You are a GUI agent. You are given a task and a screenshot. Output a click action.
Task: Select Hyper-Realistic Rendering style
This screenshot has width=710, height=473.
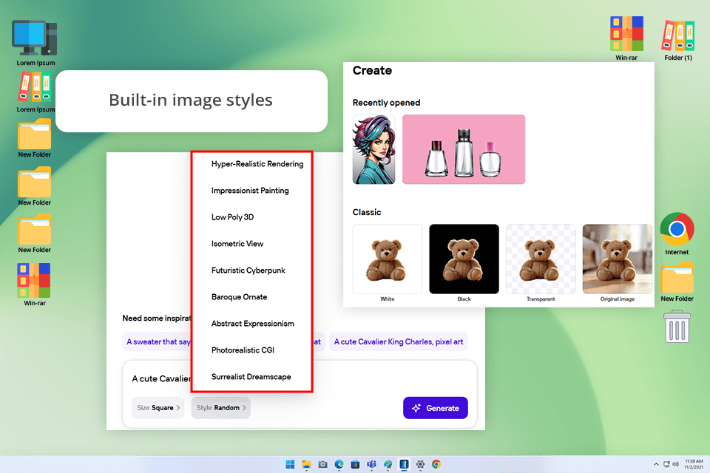coord(257,164)
